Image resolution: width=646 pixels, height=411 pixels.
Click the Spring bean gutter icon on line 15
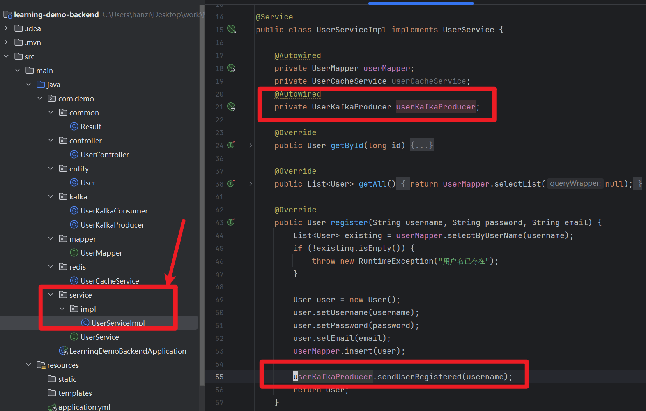pyautogui.click(x=232, y=29)
